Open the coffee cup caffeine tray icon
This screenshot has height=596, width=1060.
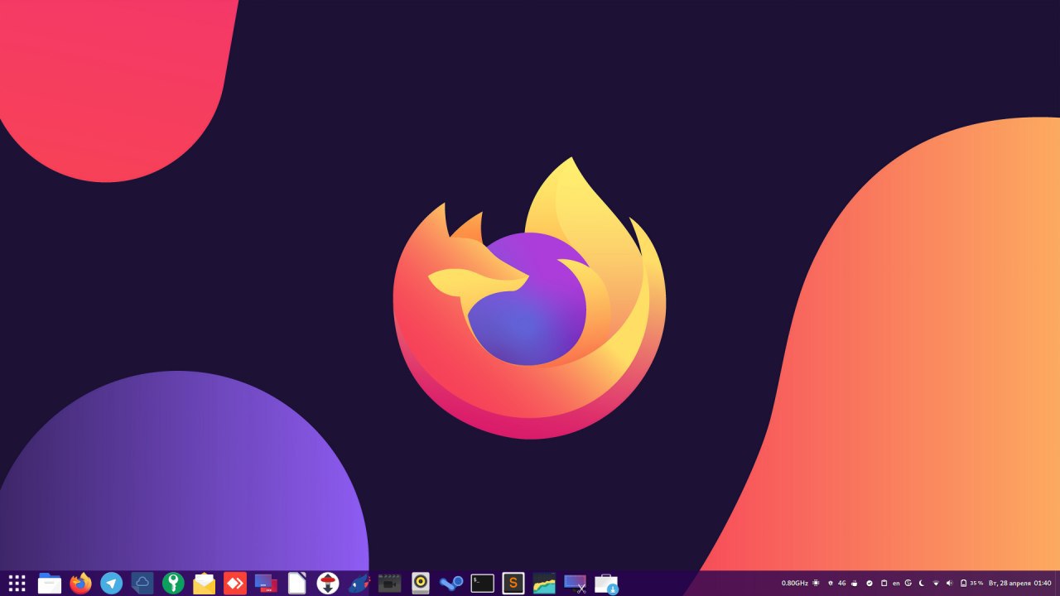point(854,584)
